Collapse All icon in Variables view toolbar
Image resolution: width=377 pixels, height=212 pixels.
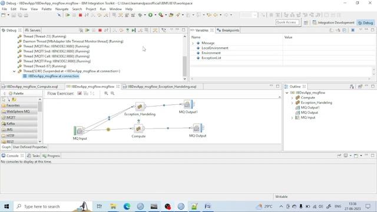pos(345,30)
